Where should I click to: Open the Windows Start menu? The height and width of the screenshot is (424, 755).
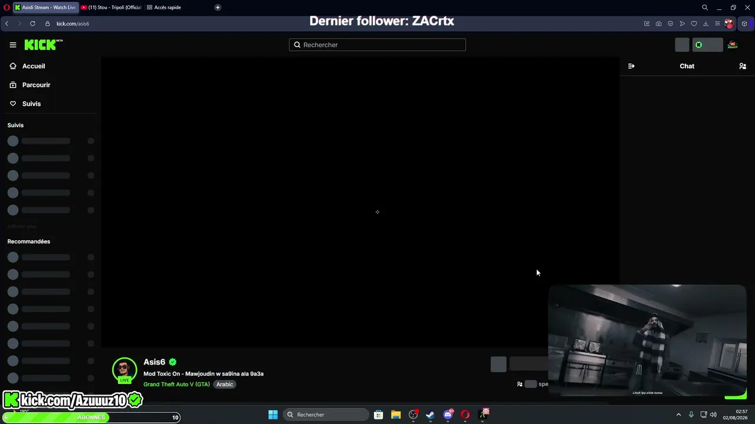273,415
